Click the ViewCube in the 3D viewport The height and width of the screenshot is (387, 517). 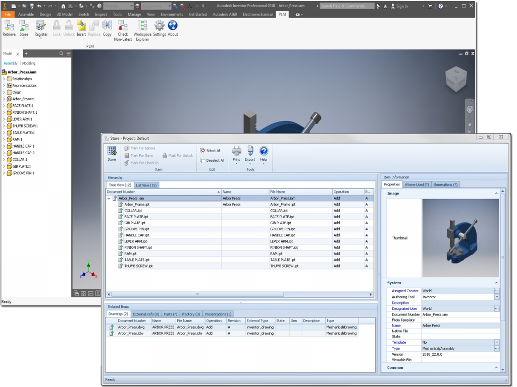(x=456, y=79)
